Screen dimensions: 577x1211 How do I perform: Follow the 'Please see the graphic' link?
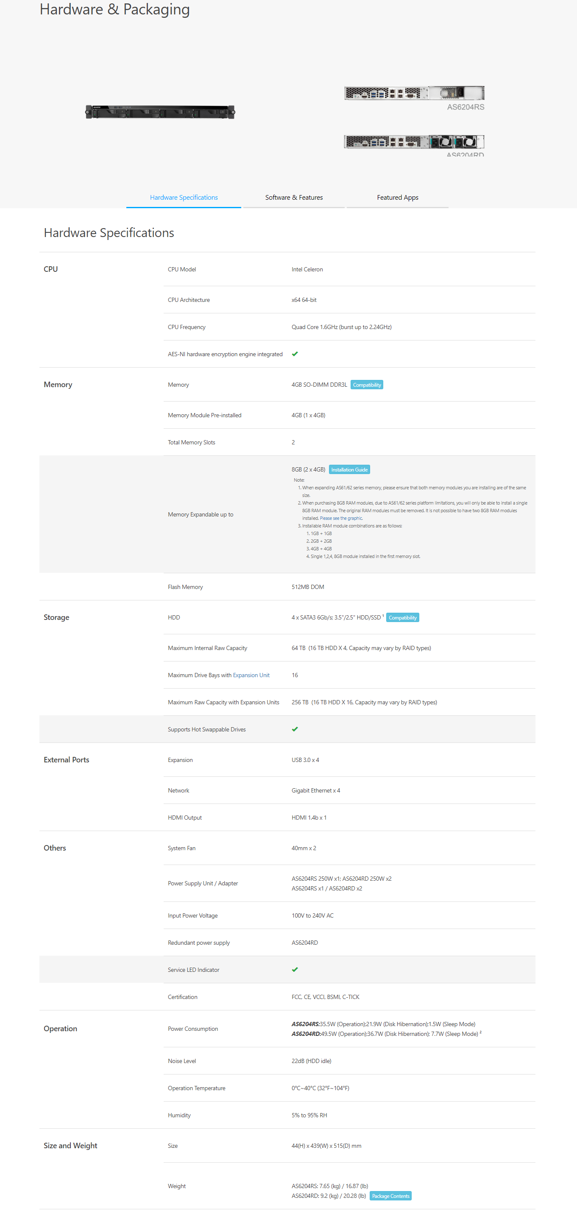click(x=341, y=518)
